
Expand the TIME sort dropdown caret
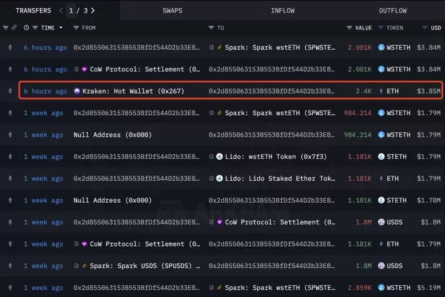61,27
